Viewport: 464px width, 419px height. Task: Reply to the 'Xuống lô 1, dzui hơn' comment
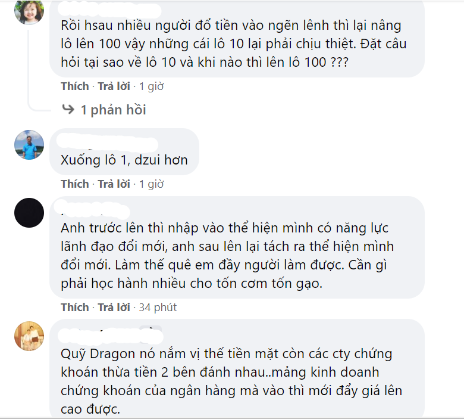coord(114,184)
